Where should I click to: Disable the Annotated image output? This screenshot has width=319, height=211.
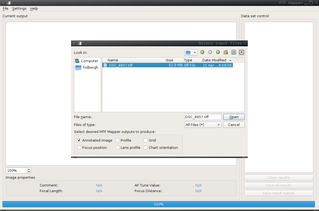(79, 140)
